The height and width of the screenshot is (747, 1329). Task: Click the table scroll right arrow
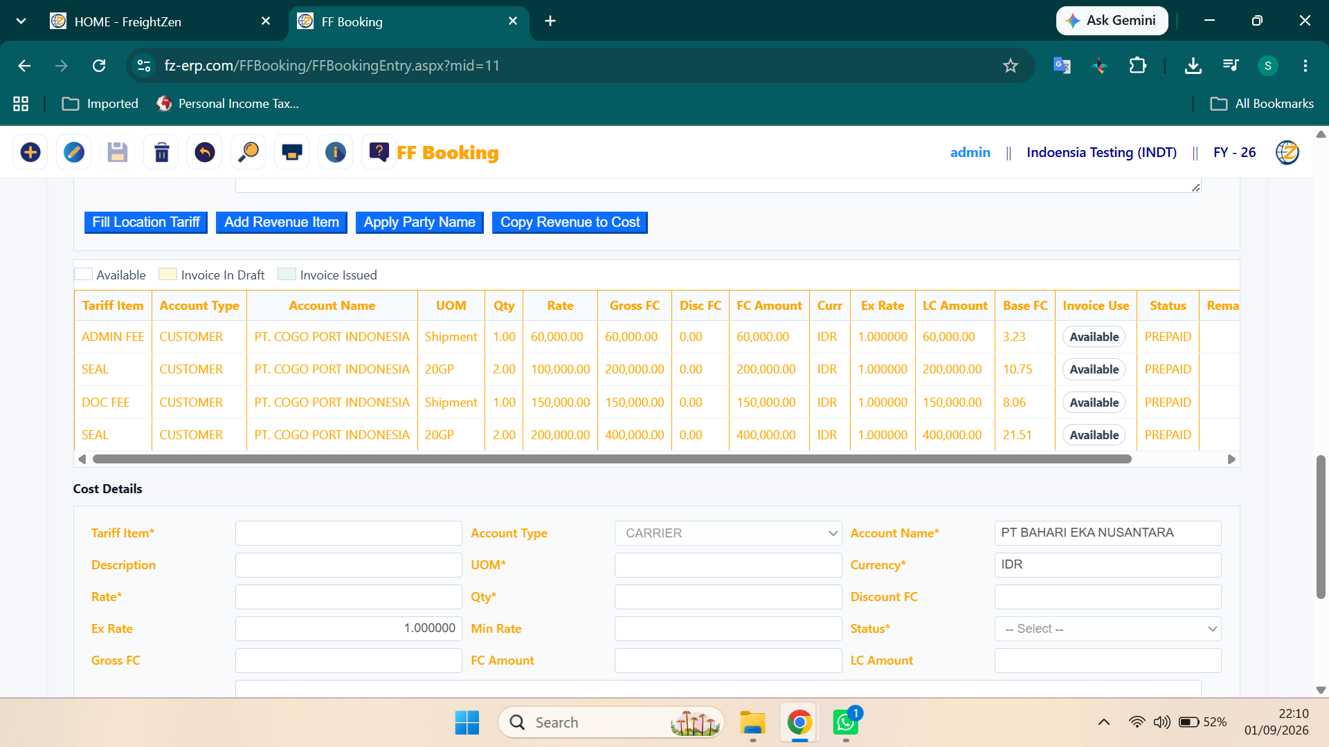click(1231, 459)
